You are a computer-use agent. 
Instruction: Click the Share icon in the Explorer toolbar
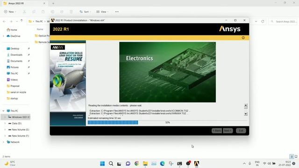[x=62, y=12]
